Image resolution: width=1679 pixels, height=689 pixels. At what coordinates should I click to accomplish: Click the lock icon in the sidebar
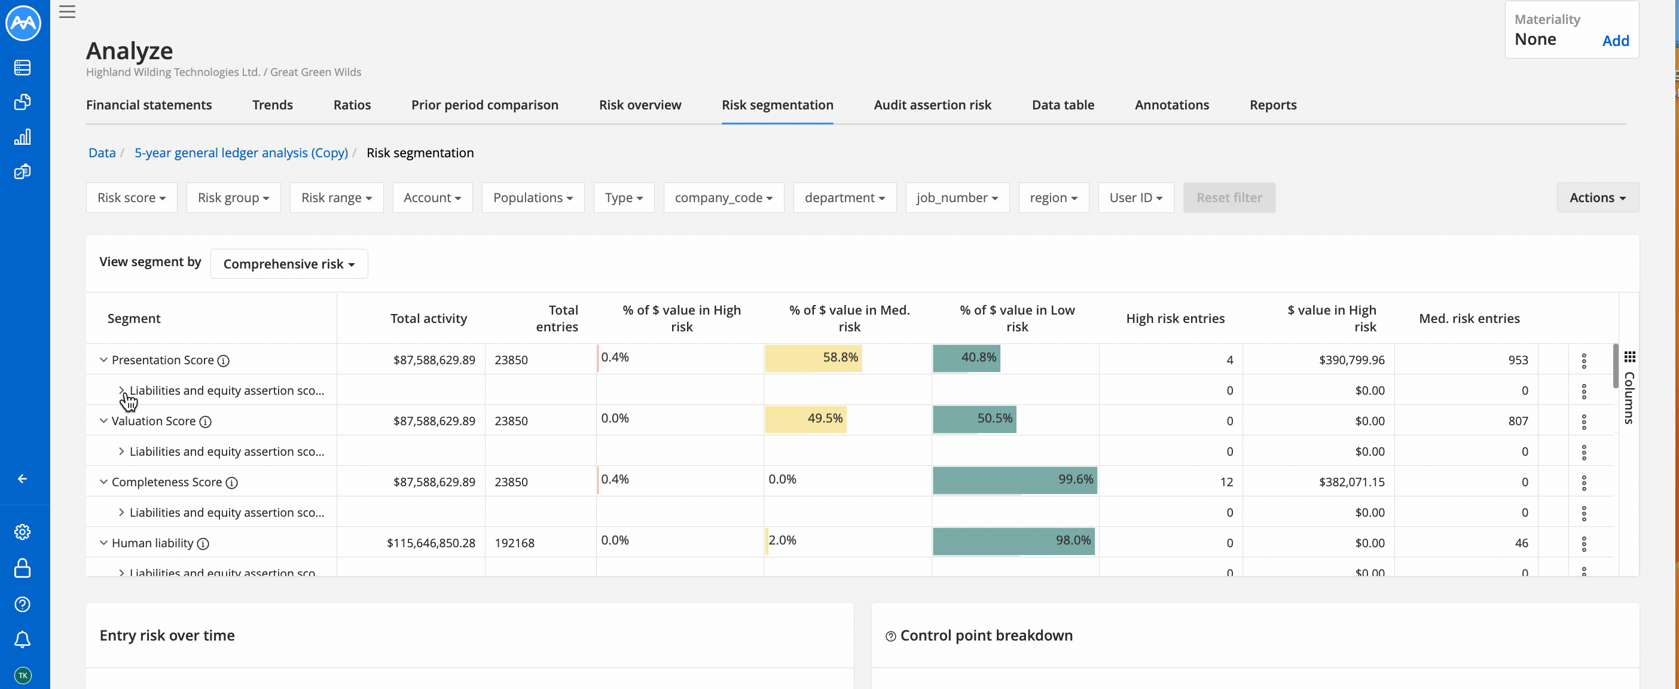22,568
